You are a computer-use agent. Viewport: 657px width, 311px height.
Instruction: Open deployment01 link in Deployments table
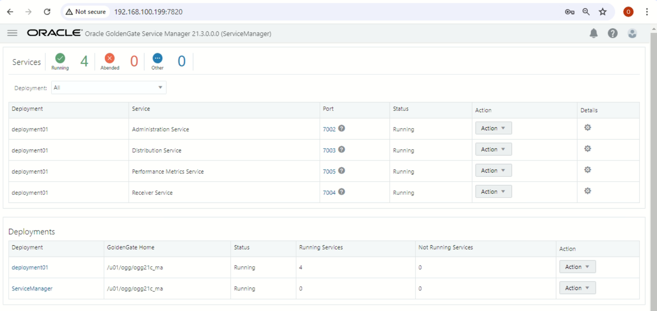[x=30, y=267]
